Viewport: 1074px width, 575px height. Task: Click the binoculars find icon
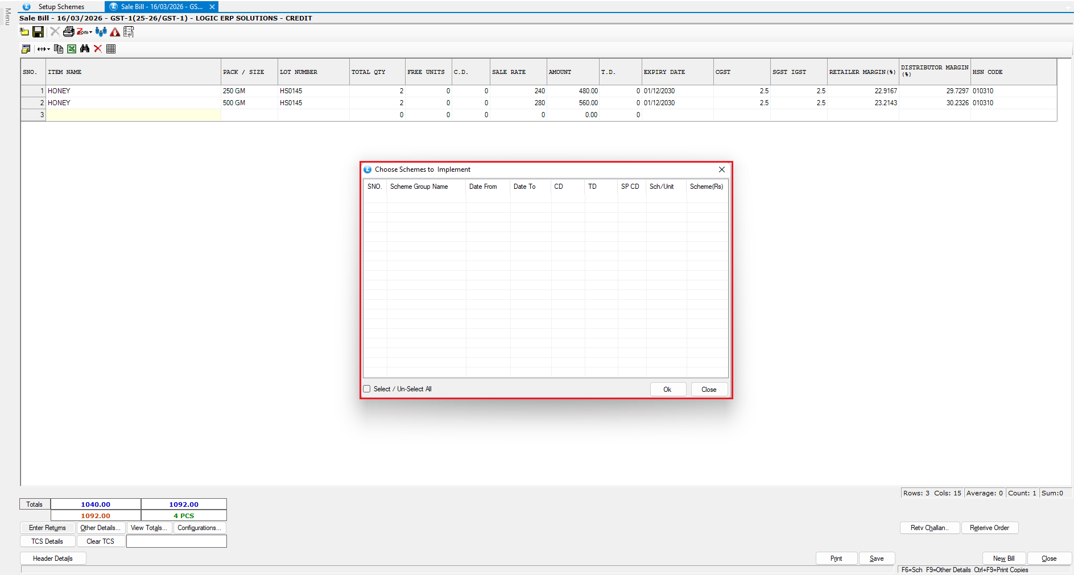click(85, 49)
